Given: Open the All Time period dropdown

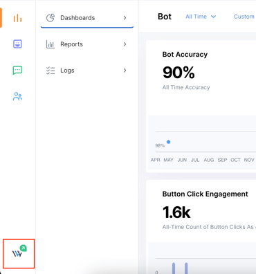Looking at the screenshot, I should (x=201, y=17).
